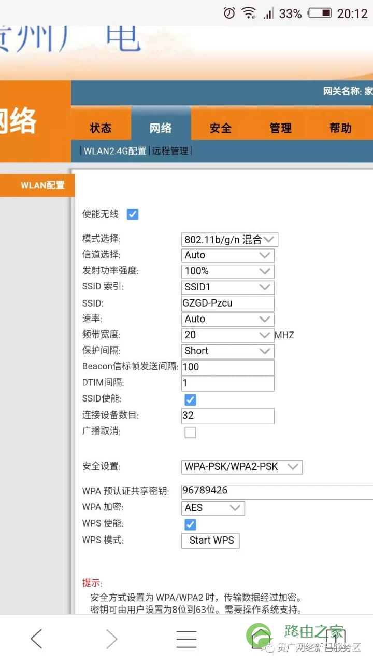Click the 连接设备数目 input field

tap(227, 416)
